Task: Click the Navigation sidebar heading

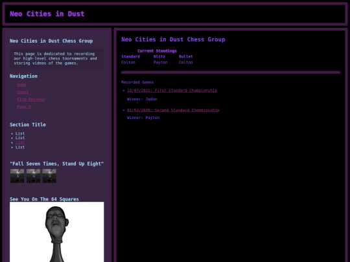Action: coord(23,76)
